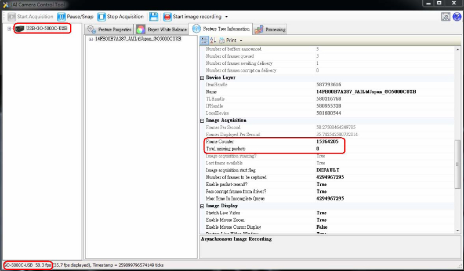Switch the property grid to categorized view
The height and width of the screenshot is (271, 464).
click(204, 41)
